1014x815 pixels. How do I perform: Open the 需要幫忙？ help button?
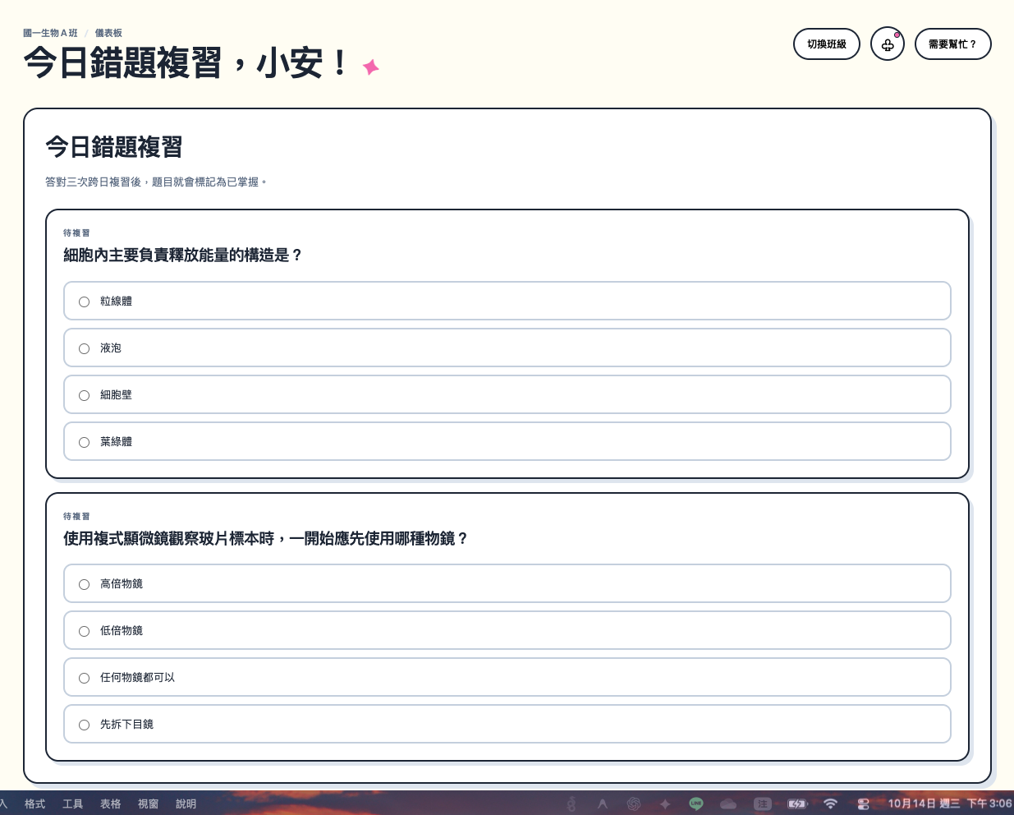click(x=953, y=44)
